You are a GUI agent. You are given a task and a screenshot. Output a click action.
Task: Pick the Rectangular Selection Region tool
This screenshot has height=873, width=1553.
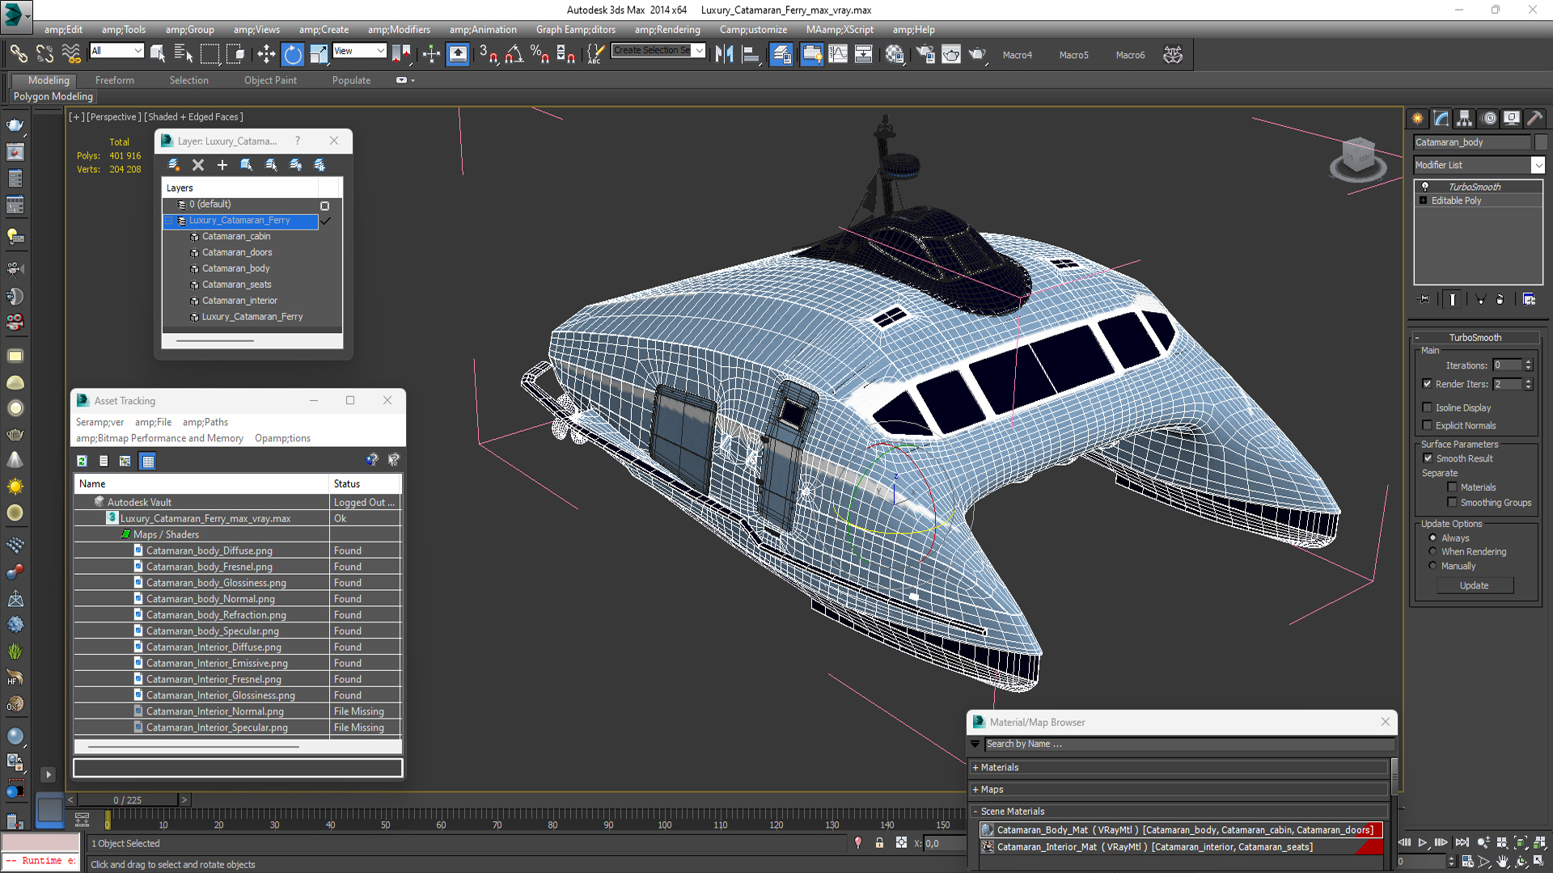tap(209, 54)
